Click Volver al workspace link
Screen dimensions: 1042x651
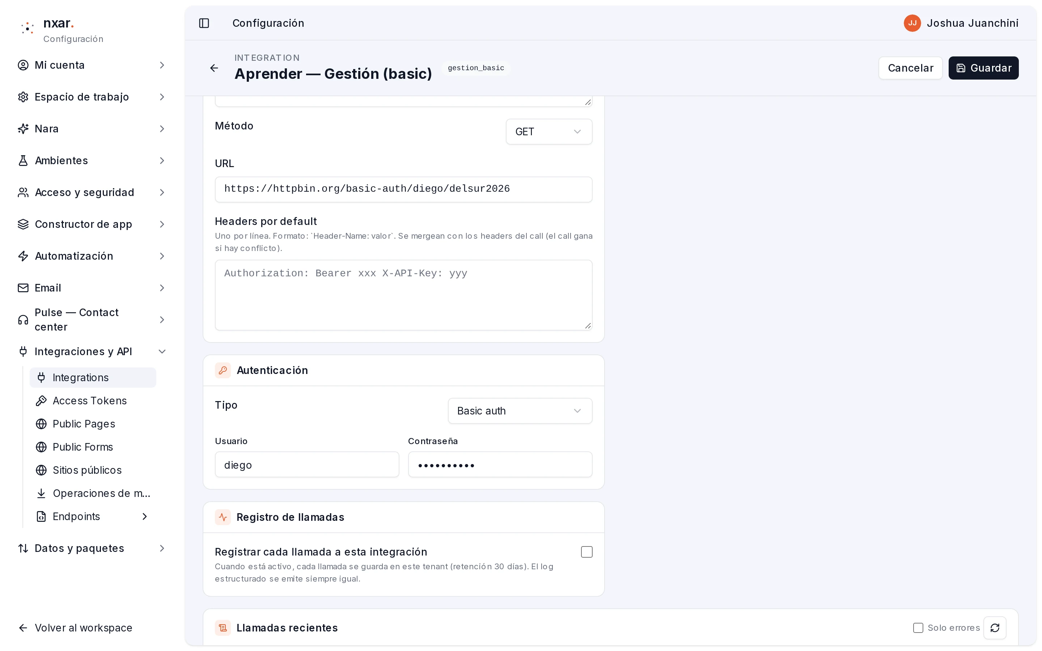pyautogui.click(x=75, y=628)
